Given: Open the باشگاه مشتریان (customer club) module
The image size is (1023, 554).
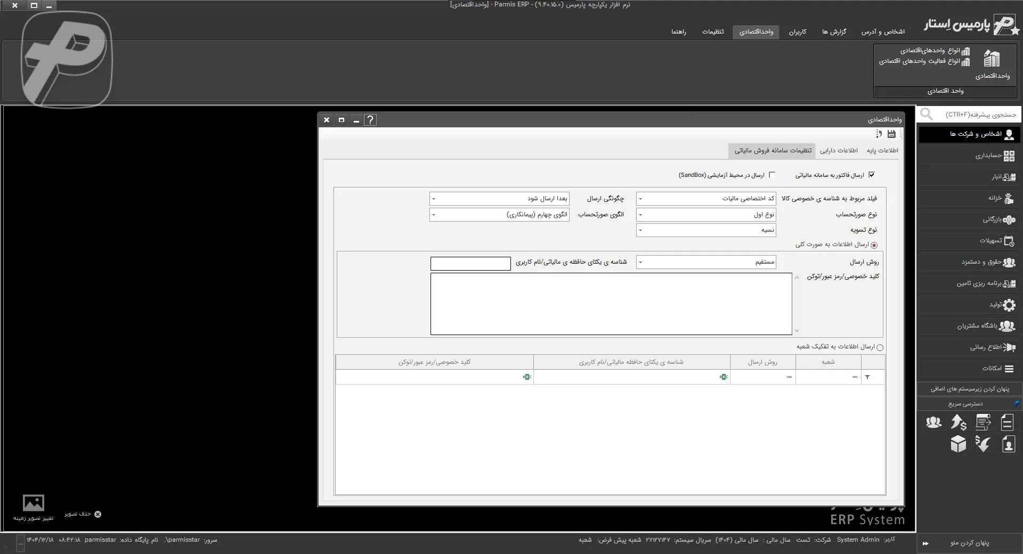Looking at the screenshot, I should tap(969, 326).
